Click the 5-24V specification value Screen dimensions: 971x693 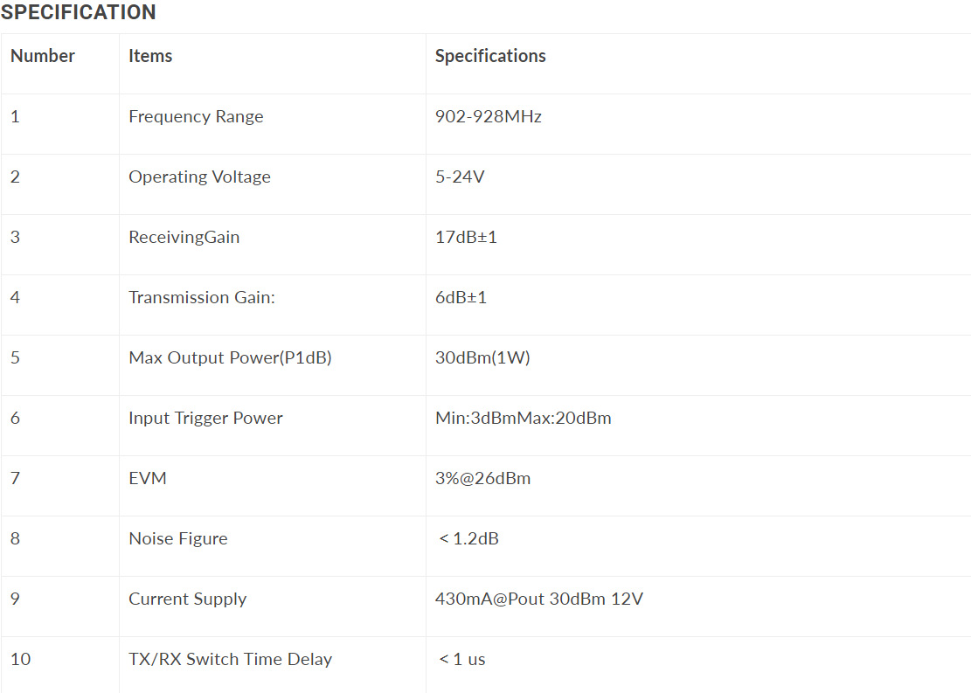[x=460, y=177]
